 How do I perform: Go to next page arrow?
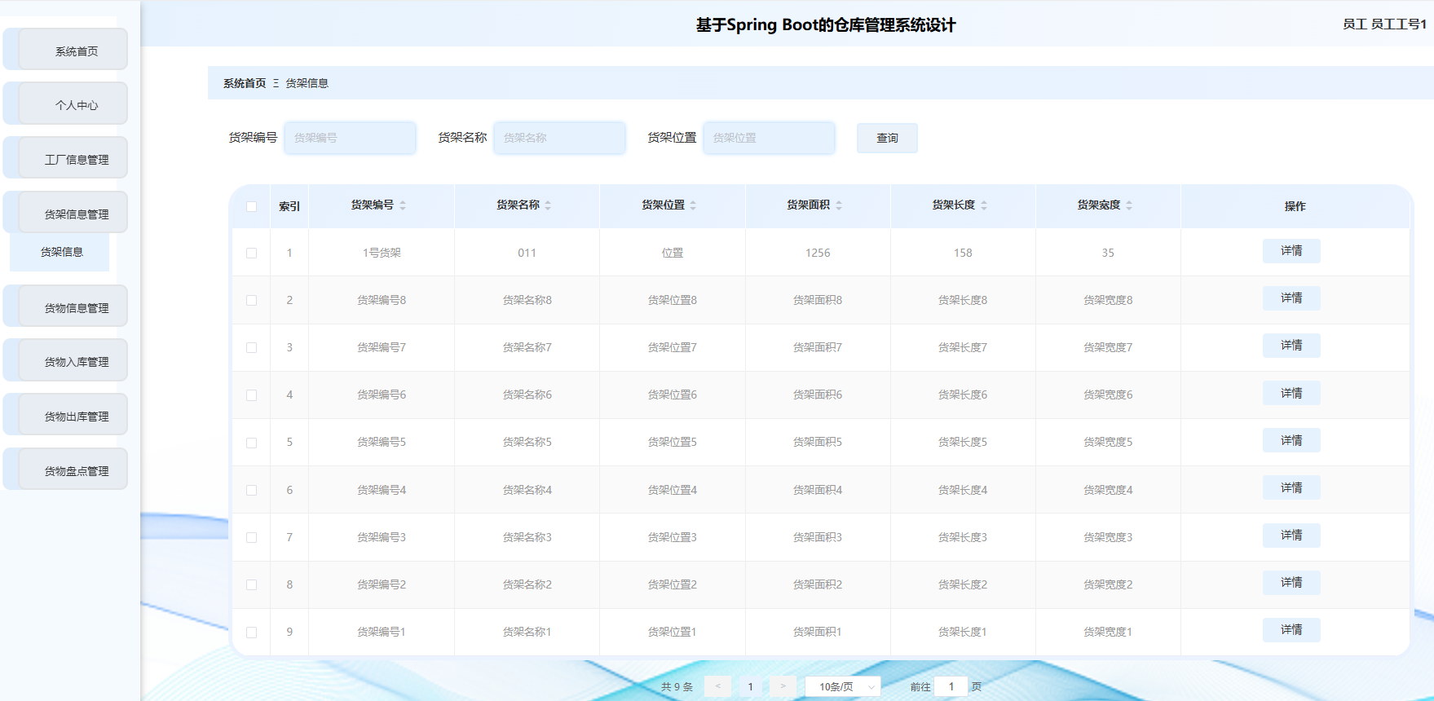pos(783,686)
